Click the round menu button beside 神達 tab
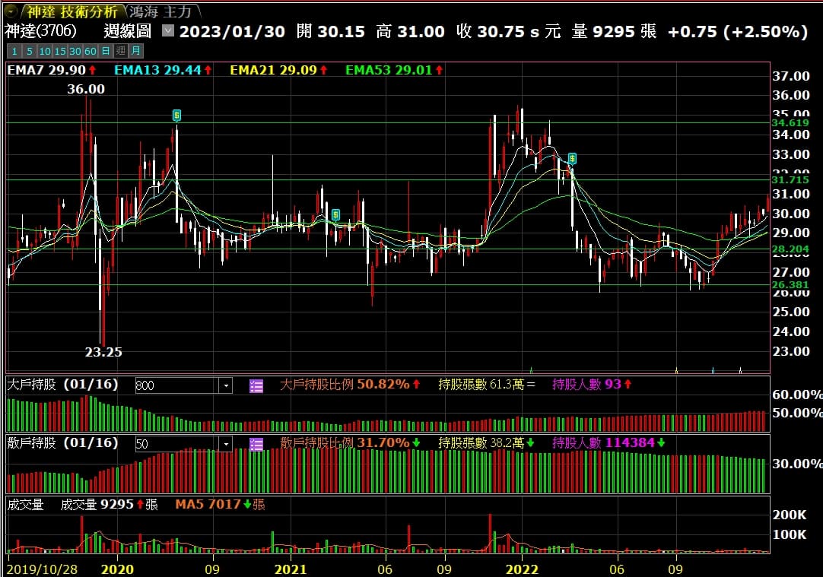This screenshot has width=823, height=577. [x=11, y=11]
